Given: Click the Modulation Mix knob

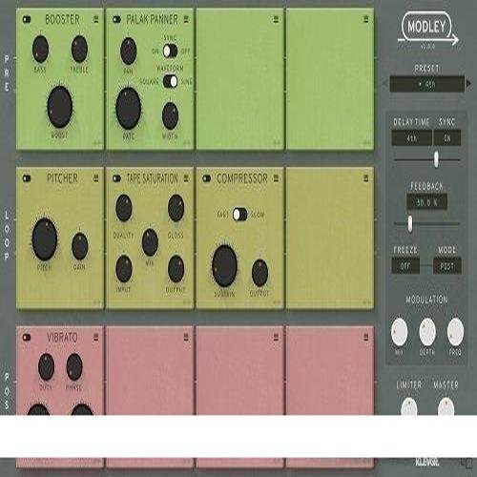Looking at the screenshot, I should coord(399,332).
